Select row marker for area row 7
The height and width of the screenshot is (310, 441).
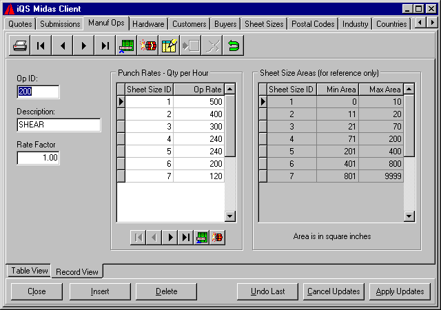pos(263,176)
